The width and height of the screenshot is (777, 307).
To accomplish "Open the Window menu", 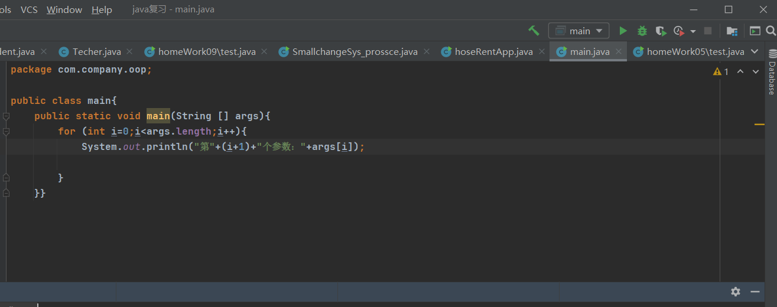I will tap(64, 9).
